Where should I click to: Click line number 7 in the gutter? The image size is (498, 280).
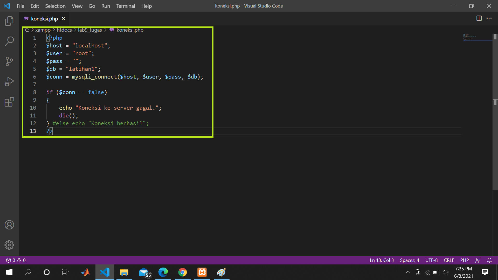(x=34, y=85)
